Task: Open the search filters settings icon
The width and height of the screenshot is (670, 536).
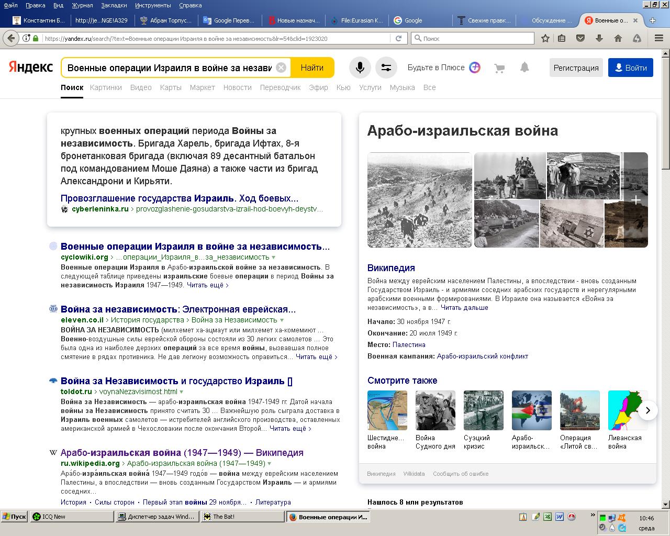Action: click(386, 68)
